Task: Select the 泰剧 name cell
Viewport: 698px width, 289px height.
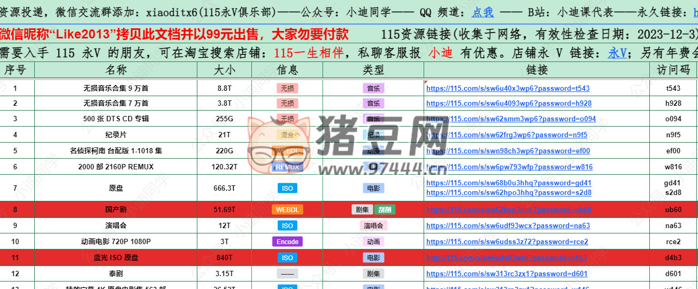Action: tap(116, 274)
